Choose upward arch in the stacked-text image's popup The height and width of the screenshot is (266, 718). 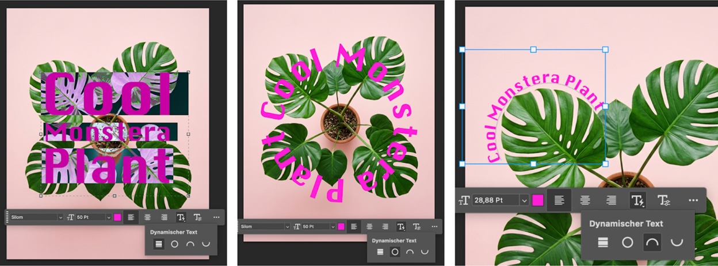tap(190, 244)
